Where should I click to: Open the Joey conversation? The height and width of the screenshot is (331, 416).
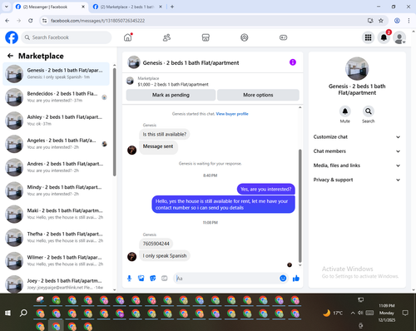[x=56, y=284]
